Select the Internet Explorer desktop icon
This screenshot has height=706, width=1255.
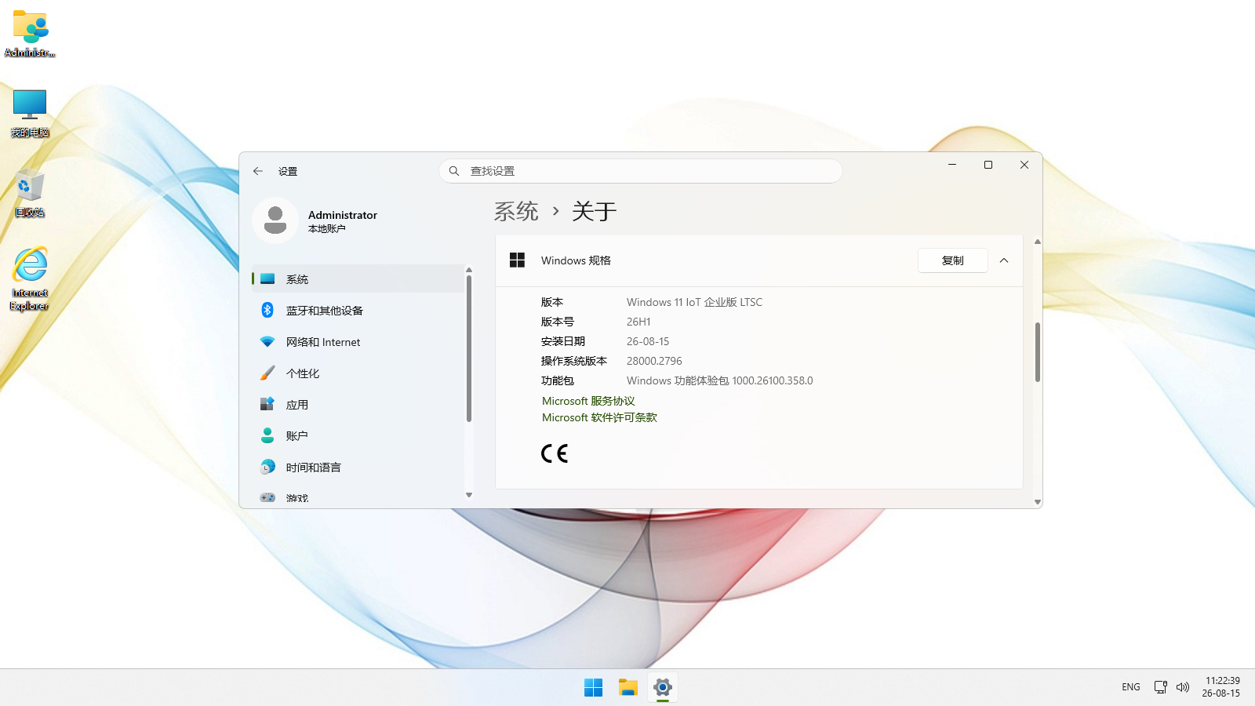point(30,279)
